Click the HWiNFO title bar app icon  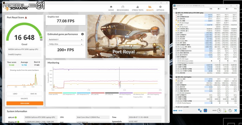(x=174, y=6)
